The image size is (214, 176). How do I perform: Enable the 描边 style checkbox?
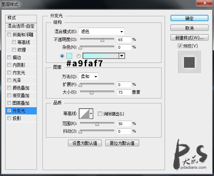point(9,57)
